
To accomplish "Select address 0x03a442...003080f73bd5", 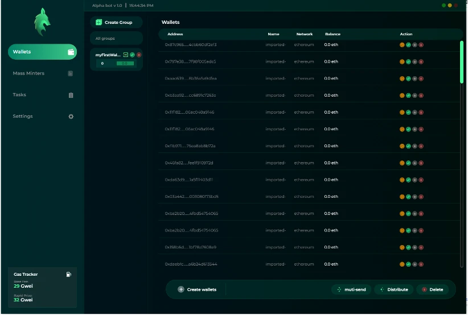I will 192,197.
